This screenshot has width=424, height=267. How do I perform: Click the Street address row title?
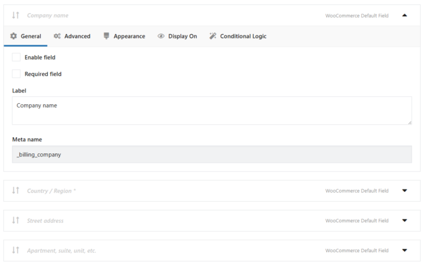45,220
